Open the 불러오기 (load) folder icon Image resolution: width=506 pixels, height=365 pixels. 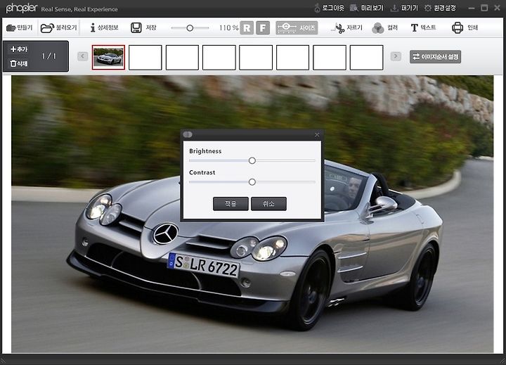(x=47, y=28)
